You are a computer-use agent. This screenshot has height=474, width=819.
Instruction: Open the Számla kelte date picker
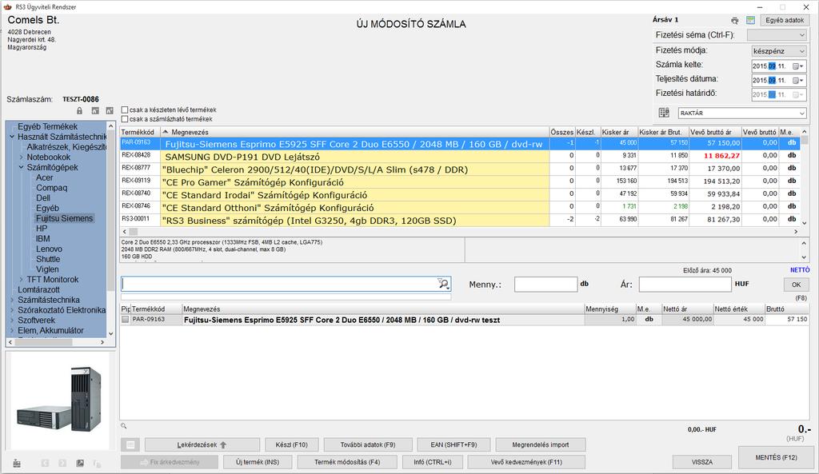pos(798,66)
